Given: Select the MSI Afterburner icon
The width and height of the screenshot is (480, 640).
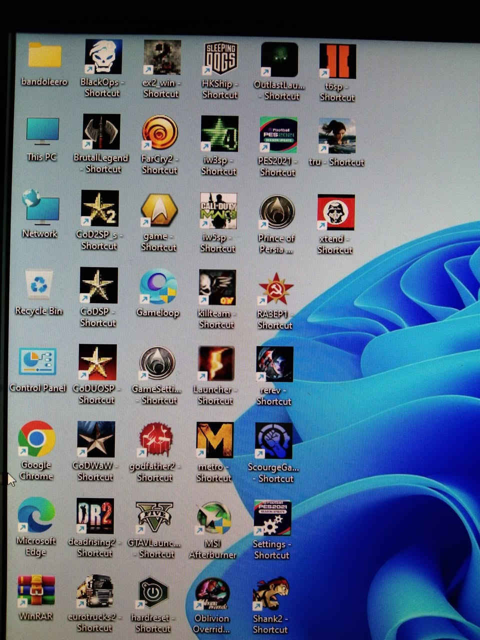Looking at the screenshot, I should 213,518.
